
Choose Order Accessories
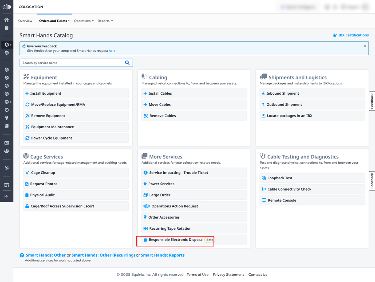[x=194, y=217]
